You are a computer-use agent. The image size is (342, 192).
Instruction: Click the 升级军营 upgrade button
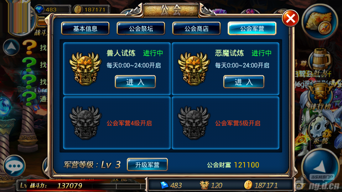147,165
